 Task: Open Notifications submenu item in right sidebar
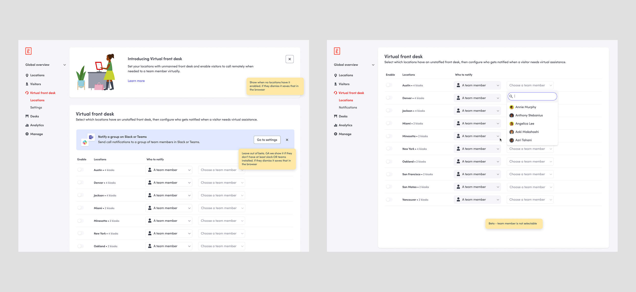pyautogui.click(x=348, y=107)
